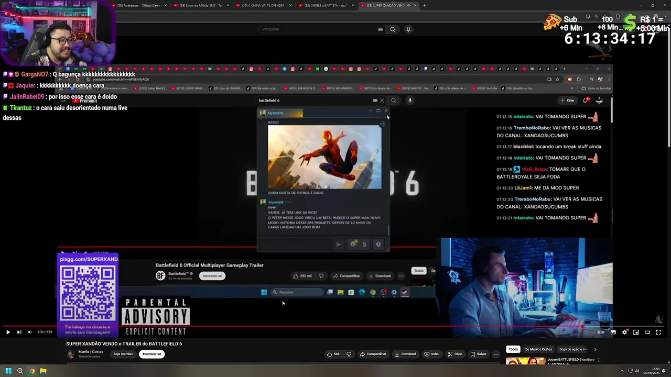This screenshot has height=377, width=671.
Task: Switch to the Show do Milhão EMS tab
Action: (x=201, y=5)
